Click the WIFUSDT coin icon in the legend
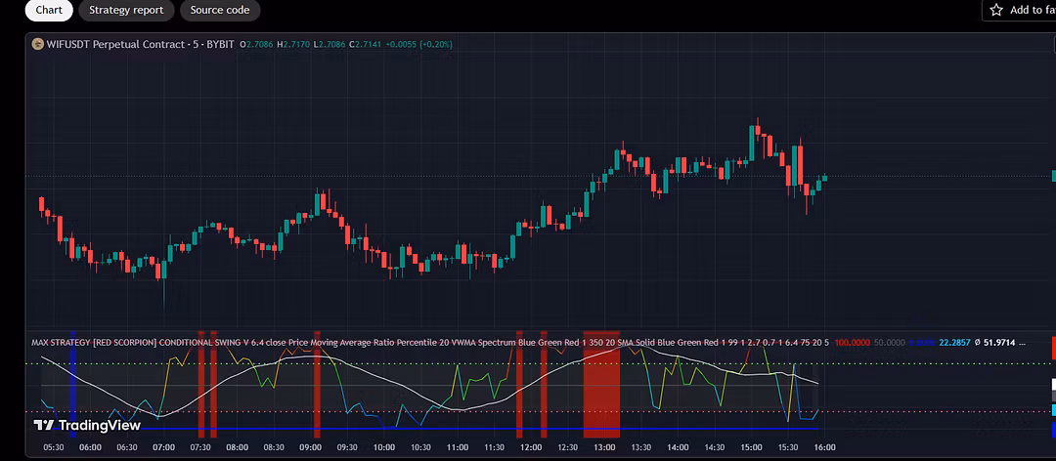Screen dimensions: 1056x461 tap(38, 44)
